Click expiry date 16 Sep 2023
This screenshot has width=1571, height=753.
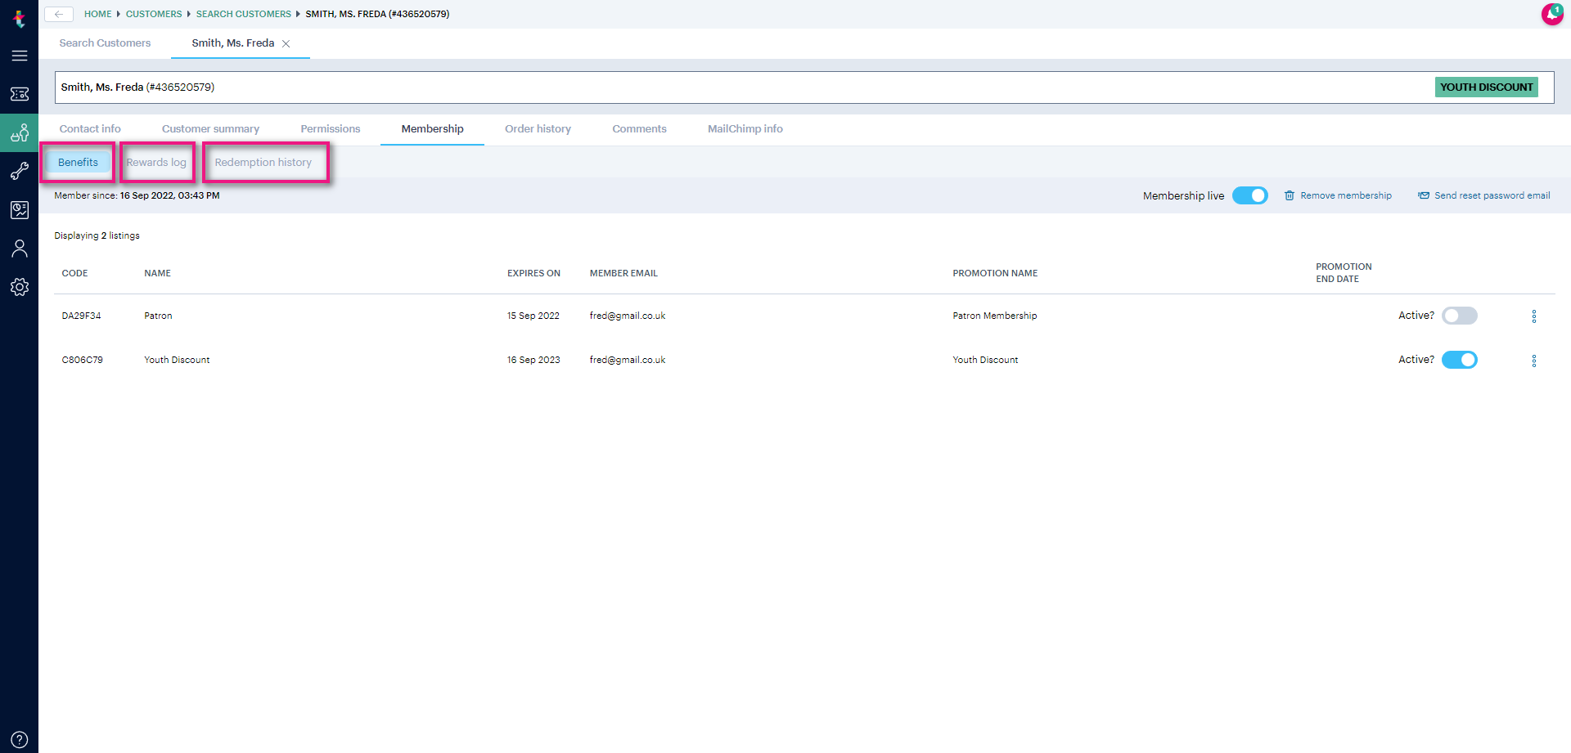[533, 360]
